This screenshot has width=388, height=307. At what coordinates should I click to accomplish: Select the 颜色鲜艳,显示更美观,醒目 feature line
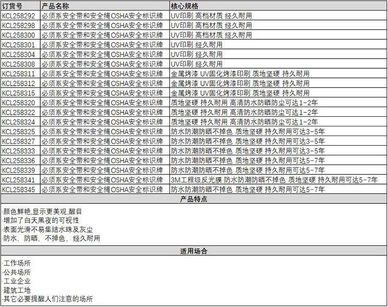coord(43,212)
